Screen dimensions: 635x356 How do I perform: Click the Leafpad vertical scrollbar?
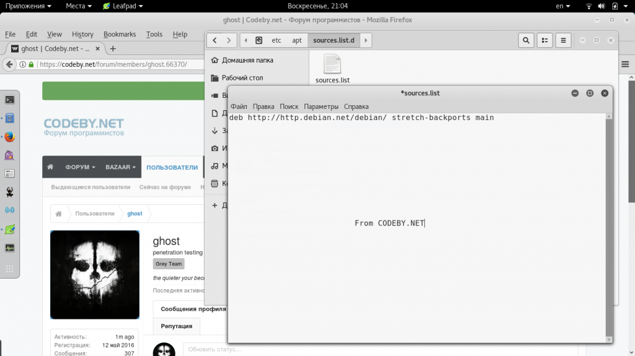[x=609, y=228]
